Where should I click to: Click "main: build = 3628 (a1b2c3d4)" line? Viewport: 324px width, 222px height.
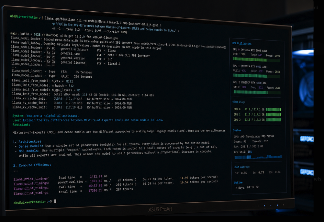pyautogui.click(x=34, y=34)
